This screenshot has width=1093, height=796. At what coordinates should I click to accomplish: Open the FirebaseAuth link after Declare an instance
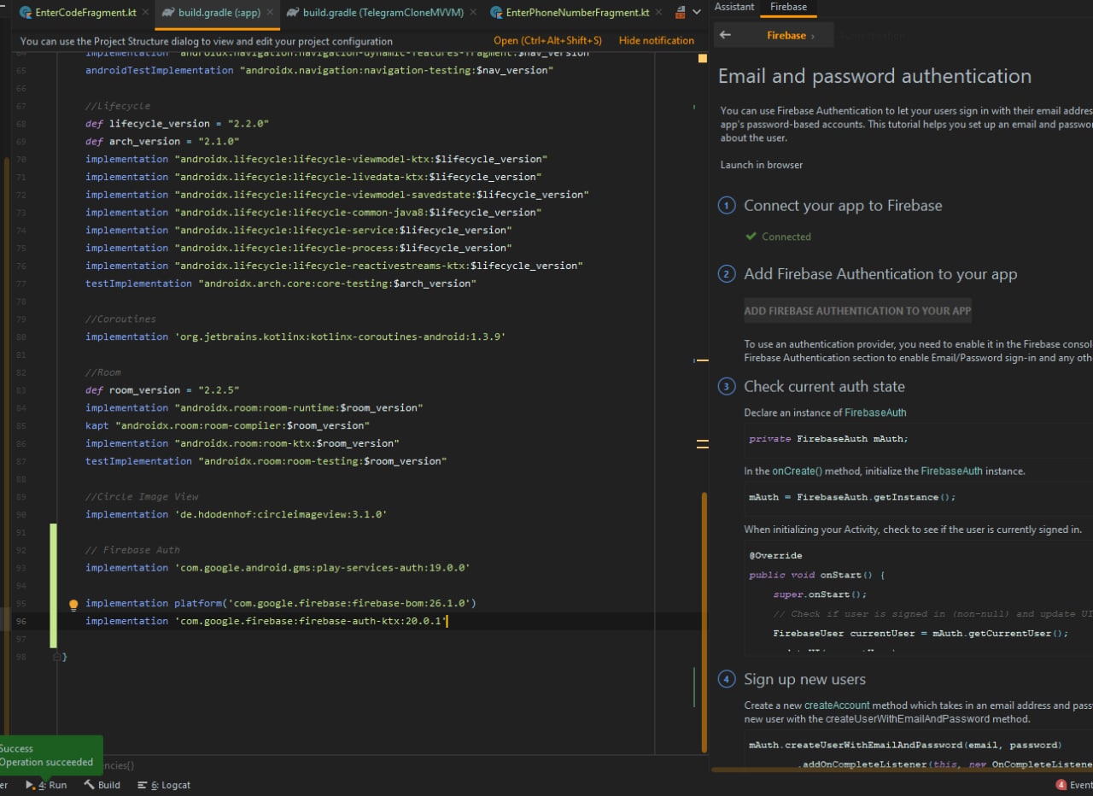[x=875, y=413]
